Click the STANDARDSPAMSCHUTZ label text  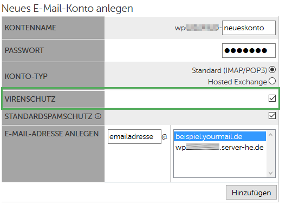48,116
